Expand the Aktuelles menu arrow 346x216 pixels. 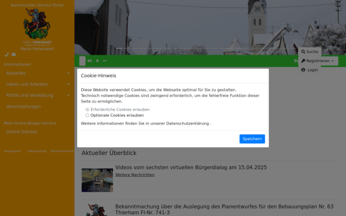[69, 73]
